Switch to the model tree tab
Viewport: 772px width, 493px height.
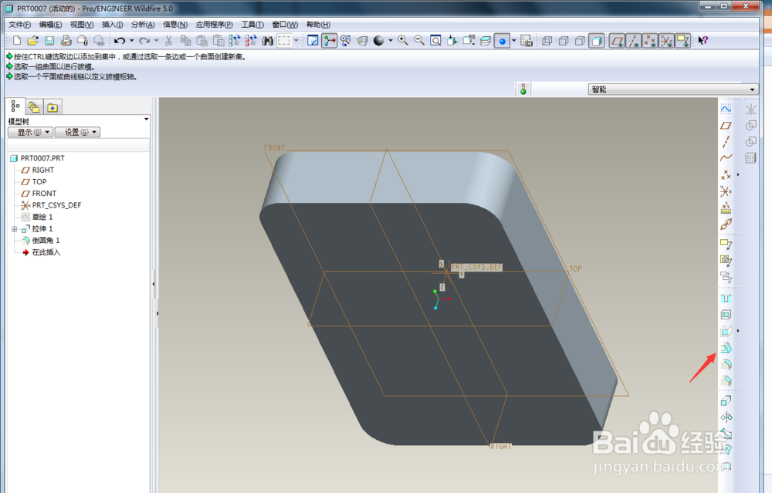[x=15, y=106]
